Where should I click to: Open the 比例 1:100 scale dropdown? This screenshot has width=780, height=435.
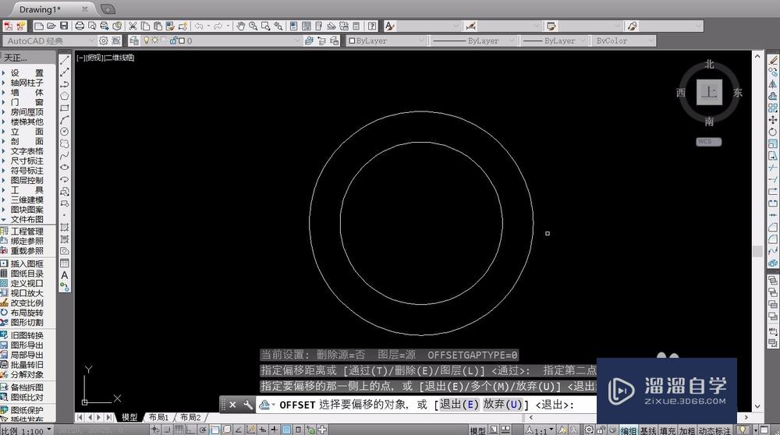27,430
